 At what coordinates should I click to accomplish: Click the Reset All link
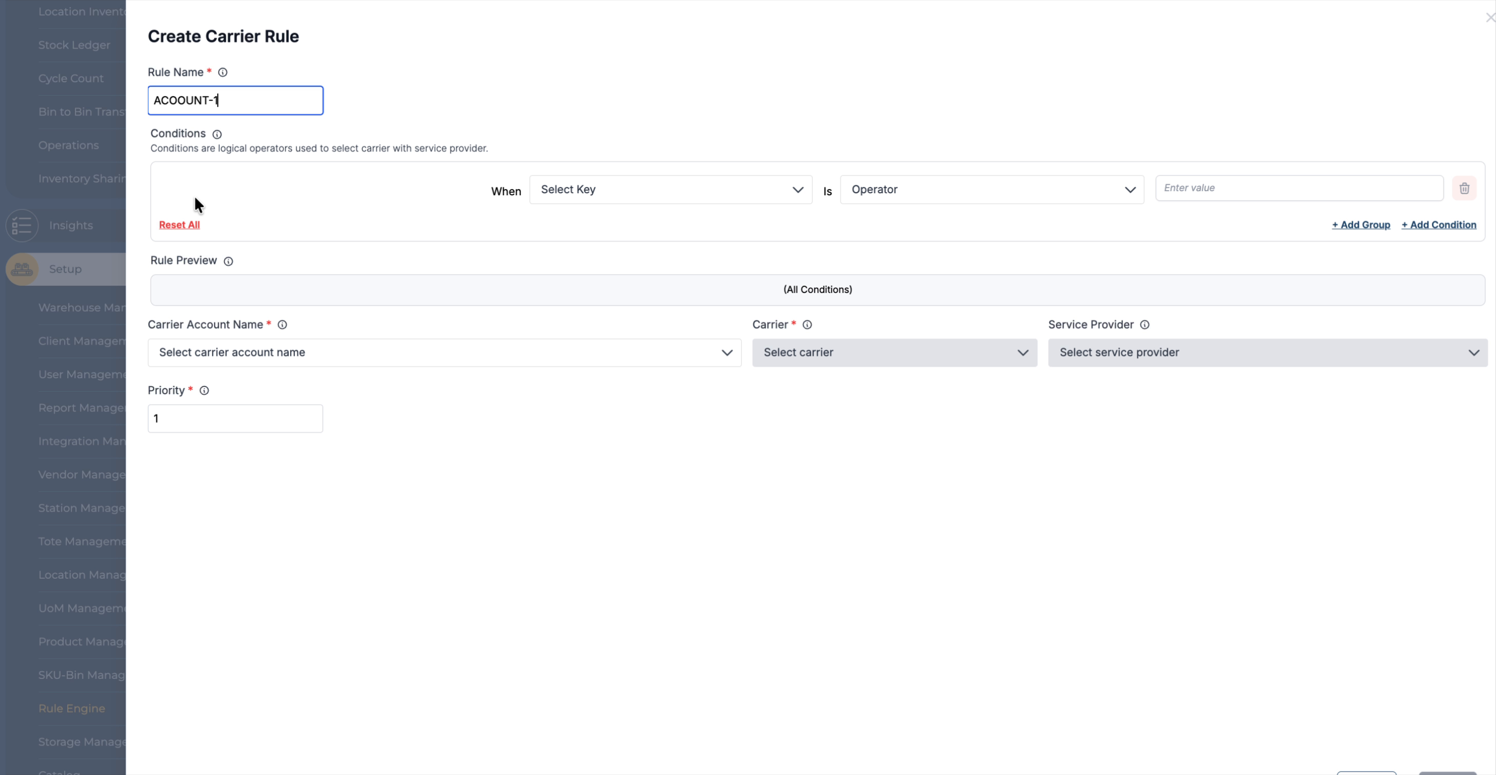pyautogui.click(x=179, y=225)
